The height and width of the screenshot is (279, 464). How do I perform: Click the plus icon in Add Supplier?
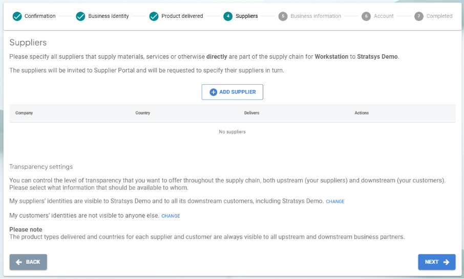214,92
